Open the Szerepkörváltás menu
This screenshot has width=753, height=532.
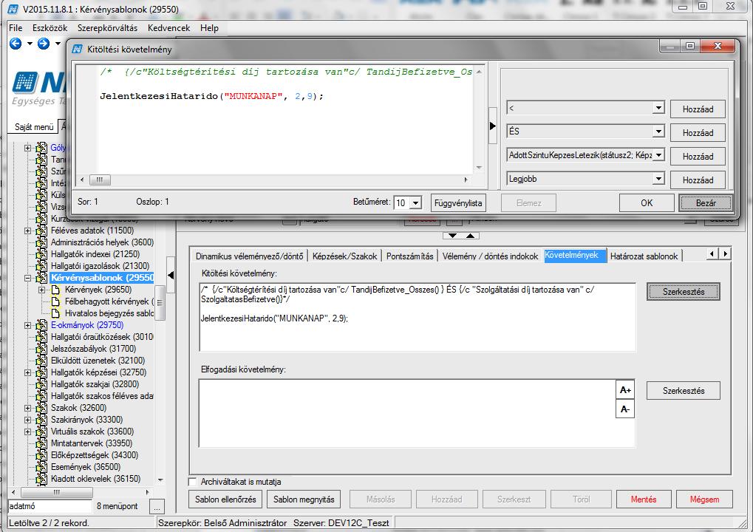pyautogui.click(x=108, y=28)
